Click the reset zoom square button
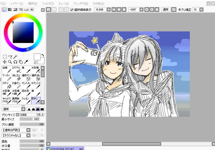The image size is (215, 150). pos(124,10)
